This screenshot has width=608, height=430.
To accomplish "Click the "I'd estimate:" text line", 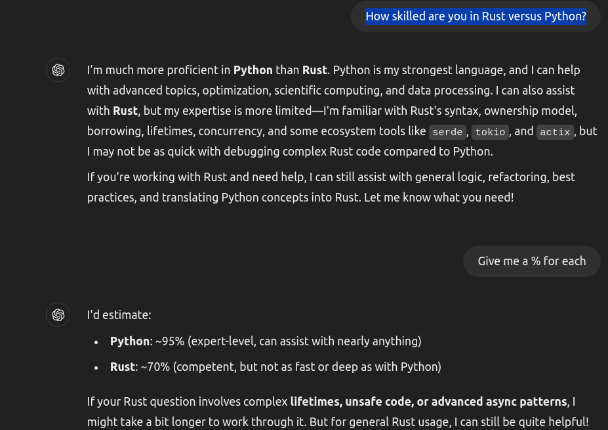I will pos(119,314).
